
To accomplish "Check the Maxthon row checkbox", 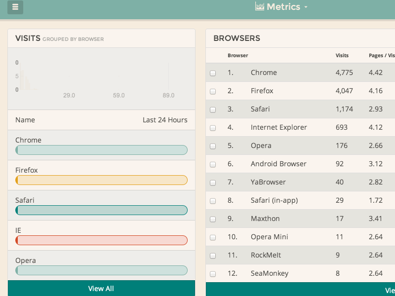I will (213, 219).
